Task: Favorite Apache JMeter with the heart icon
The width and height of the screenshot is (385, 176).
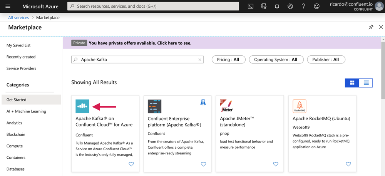Action: (x=276, y=164)
